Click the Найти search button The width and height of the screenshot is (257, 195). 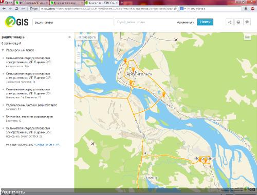(x=205, y=22)
